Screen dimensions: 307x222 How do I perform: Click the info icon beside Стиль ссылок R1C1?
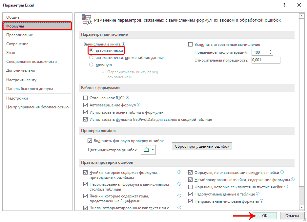[x=127, y=97]
